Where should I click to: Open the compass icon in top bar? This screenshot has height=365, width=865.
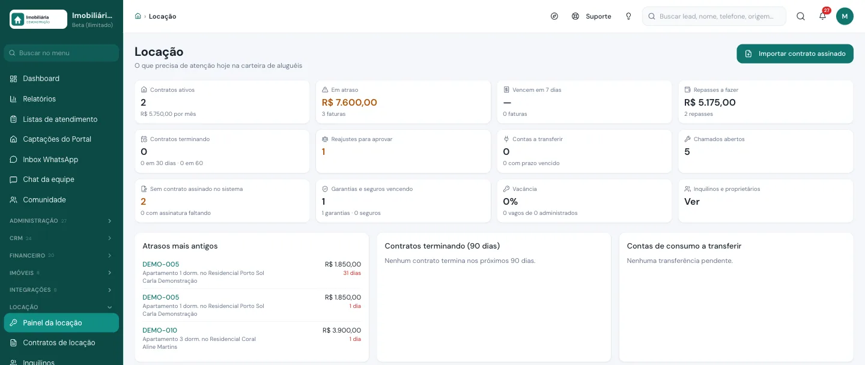pos(554,16)
